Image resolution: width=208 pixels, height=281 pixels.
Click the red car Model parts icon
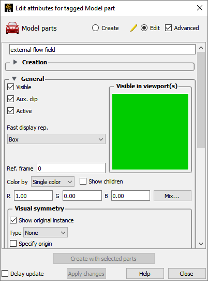tap(12, 28)
